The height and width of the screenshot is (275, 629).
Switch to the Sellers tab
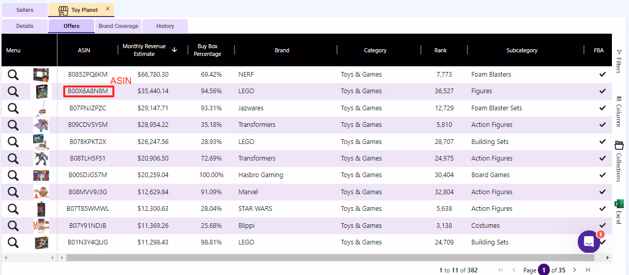coord(25,10)
